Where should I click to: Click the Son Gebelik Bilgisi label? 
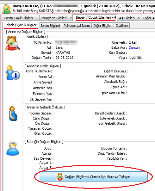113,123
